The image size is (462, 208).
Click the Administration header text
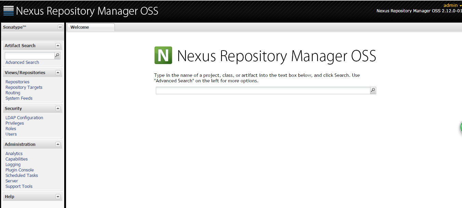click(20, 144)
